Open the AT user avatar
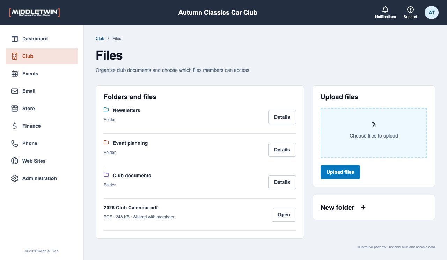The width and height of the screenshot is (447, 260). coord(432,13)
